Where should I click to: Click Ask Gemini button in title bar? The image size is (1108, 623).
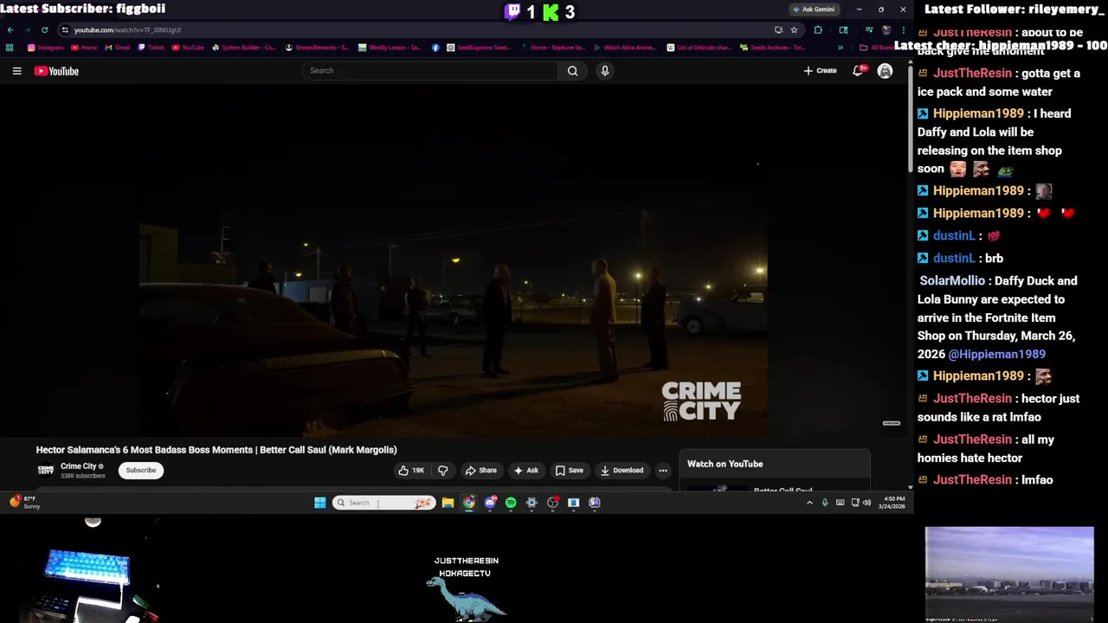[814, 10]
